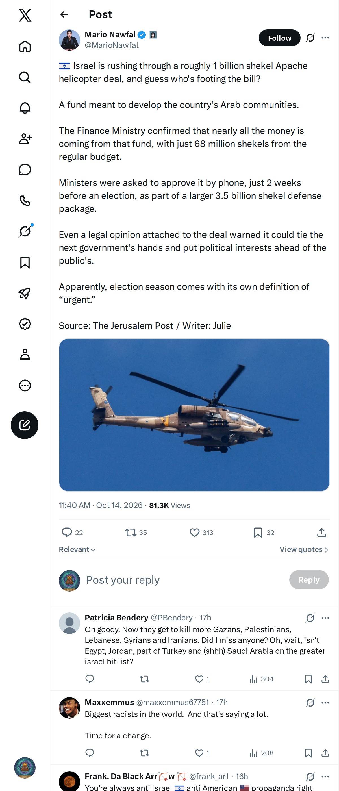Click the compose post button

(25, 425)
